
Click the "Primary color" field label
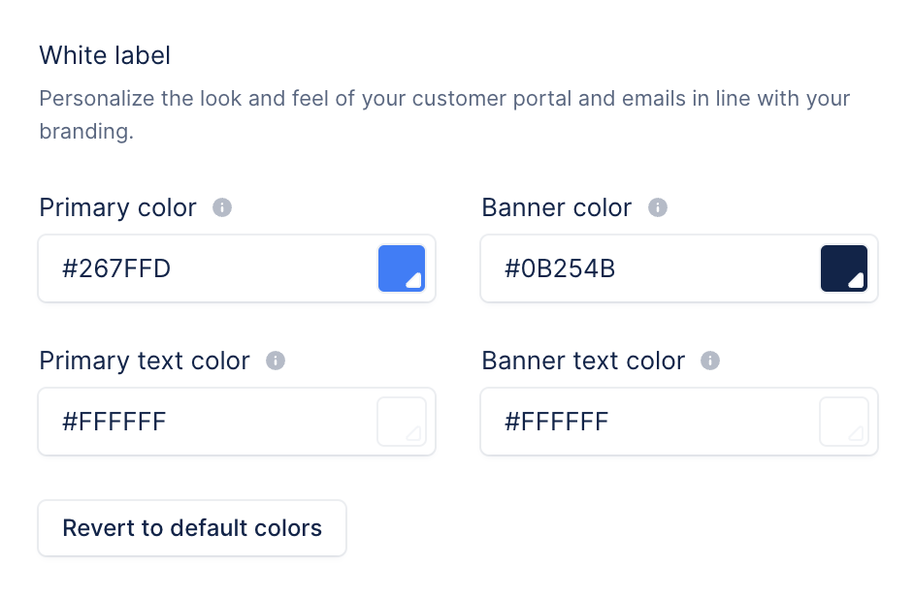117,207
